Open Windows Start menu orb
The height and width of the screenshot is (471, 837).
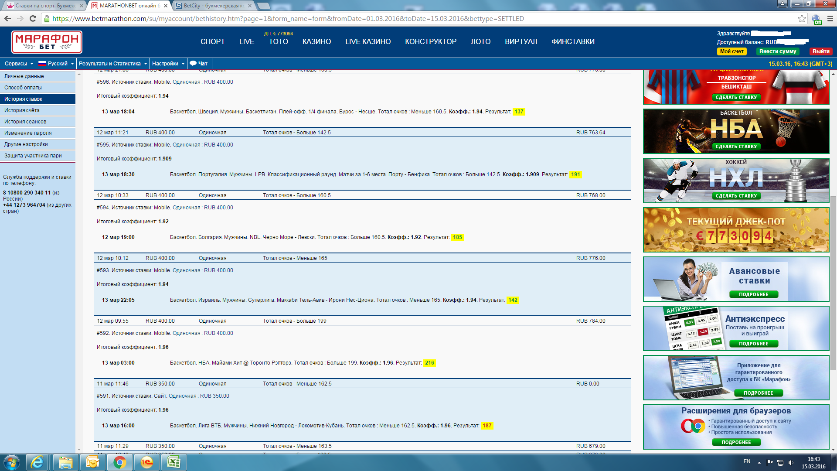pyautogui.click(x=12, y=462)
